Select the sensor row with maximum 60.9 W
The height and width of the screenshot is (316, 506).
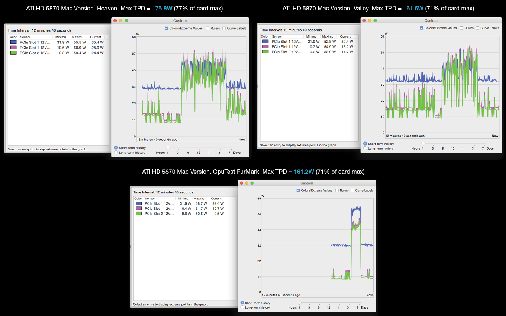[x=58, y=48]
